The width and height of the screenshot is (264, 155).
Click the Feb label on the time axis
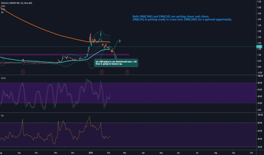[x=108, y=153]
